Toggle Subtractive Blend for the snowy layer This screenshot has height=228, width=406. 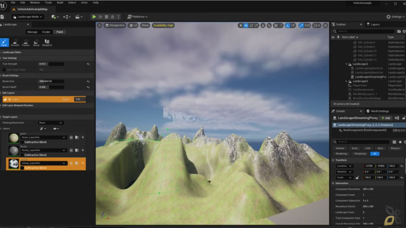pyautogui.click(x=22, y=168)
